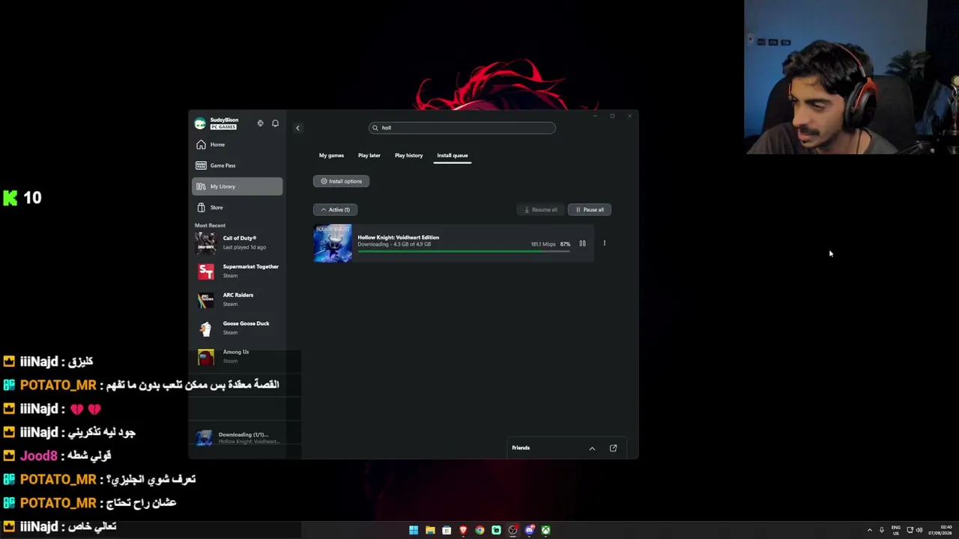
Task: Open the ENG UK language switcher
Action: point(895,530)
